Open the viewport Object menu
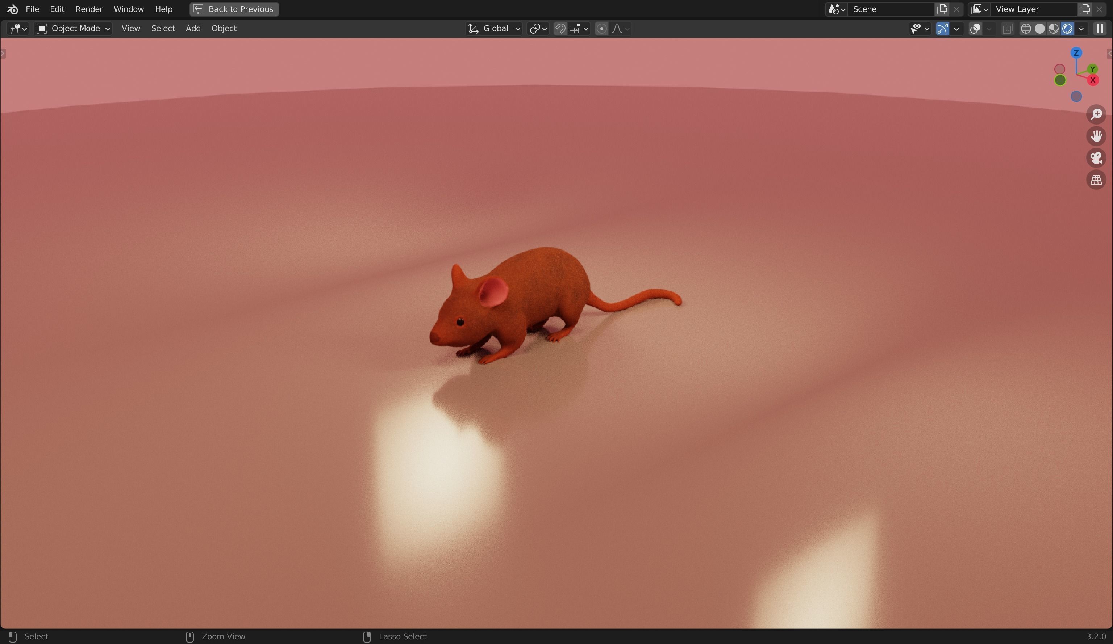Screen dimensions: 1113x644 click(x=224, y=28)
